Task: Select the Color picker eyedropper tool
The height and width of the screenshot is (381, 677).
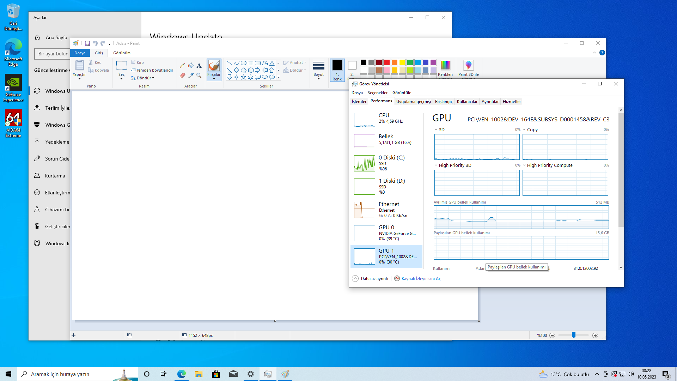Action: pyautogui.click(x=191, y=75)
